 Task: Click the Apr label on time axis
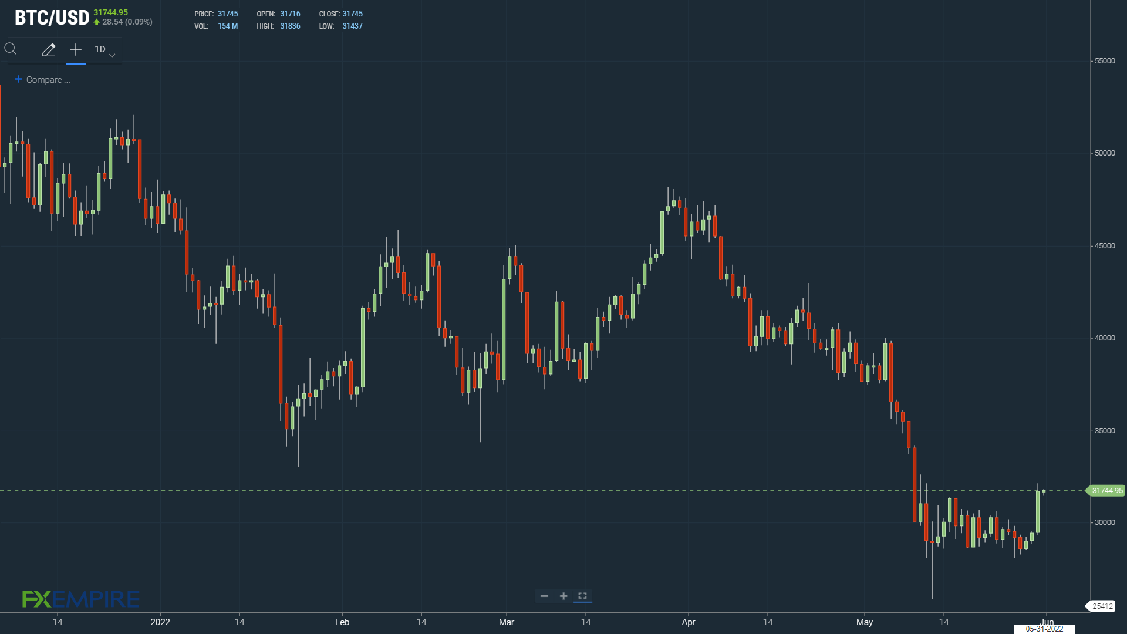coord(689,622)
